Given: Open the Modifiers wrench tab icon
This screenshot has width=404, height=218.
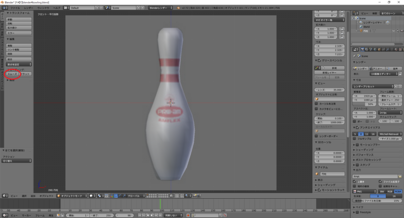Looking at the screenshot, I should (387, 49).
